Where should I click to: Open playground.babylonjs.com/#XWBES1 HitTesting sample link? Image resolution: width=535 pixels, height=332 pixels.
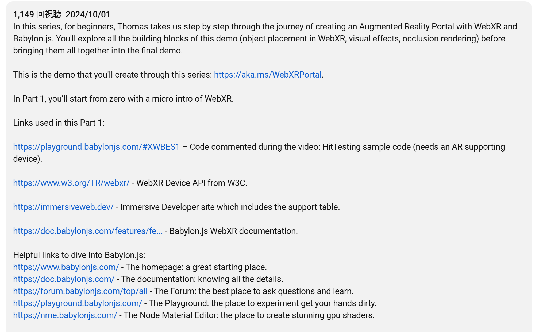[96, 147]
